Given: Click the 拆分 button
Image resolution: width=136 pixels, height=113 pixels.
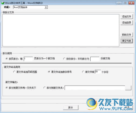Looking at the screenshot, I should tap(71, 108).
